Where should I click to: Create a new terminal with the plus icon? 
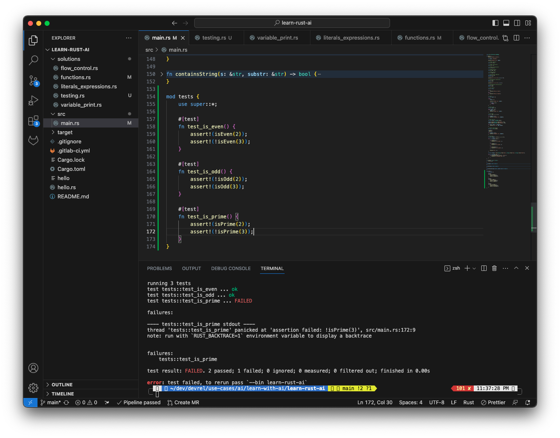click(x=466, y=268)
